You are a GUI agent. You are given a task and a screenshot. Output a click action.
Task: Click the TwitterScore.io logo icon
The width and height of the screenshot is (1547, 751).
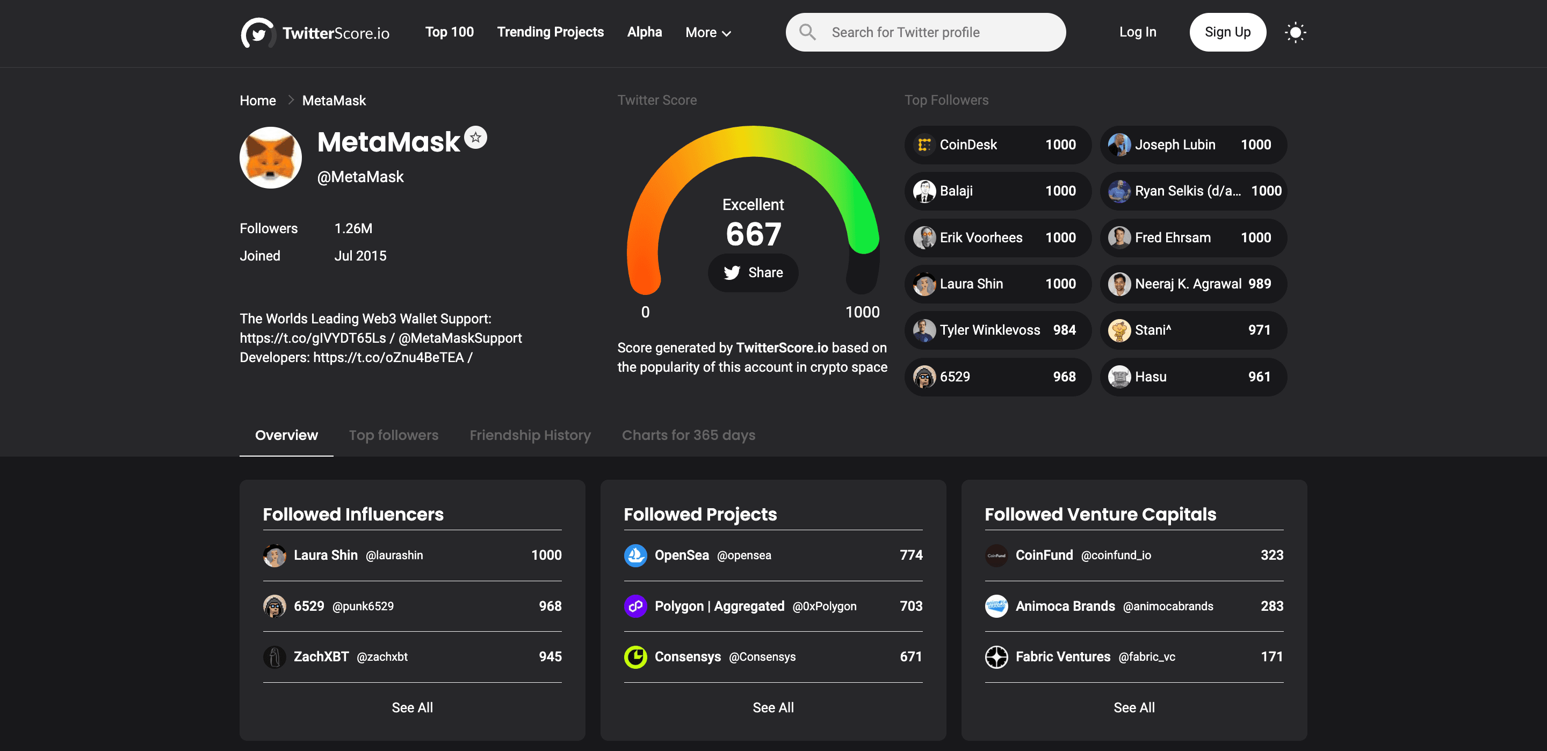pyautogui.click(x=258, y=32)
